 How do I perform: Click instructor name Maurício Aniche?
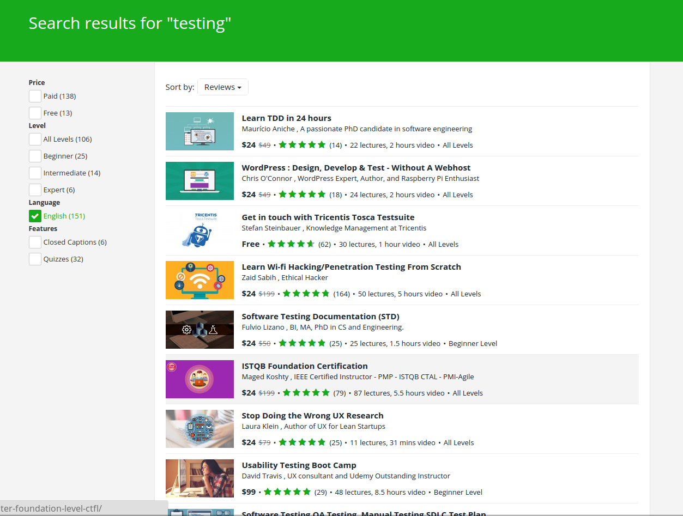click(269, 129)
